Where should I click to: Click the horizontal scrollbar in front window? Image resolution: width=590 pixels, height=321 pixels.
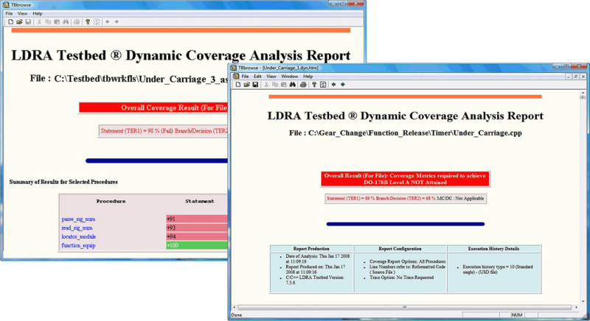[405, 307]
